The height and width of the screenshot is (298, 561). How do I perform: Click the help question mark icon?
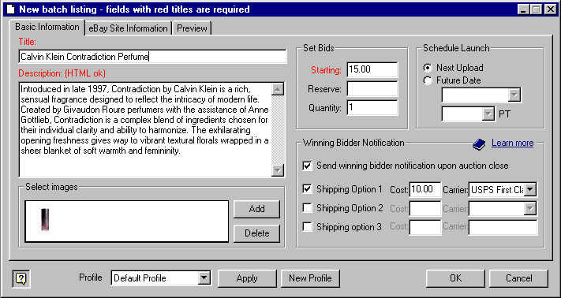pyautogui.click(x=21, y=278)
